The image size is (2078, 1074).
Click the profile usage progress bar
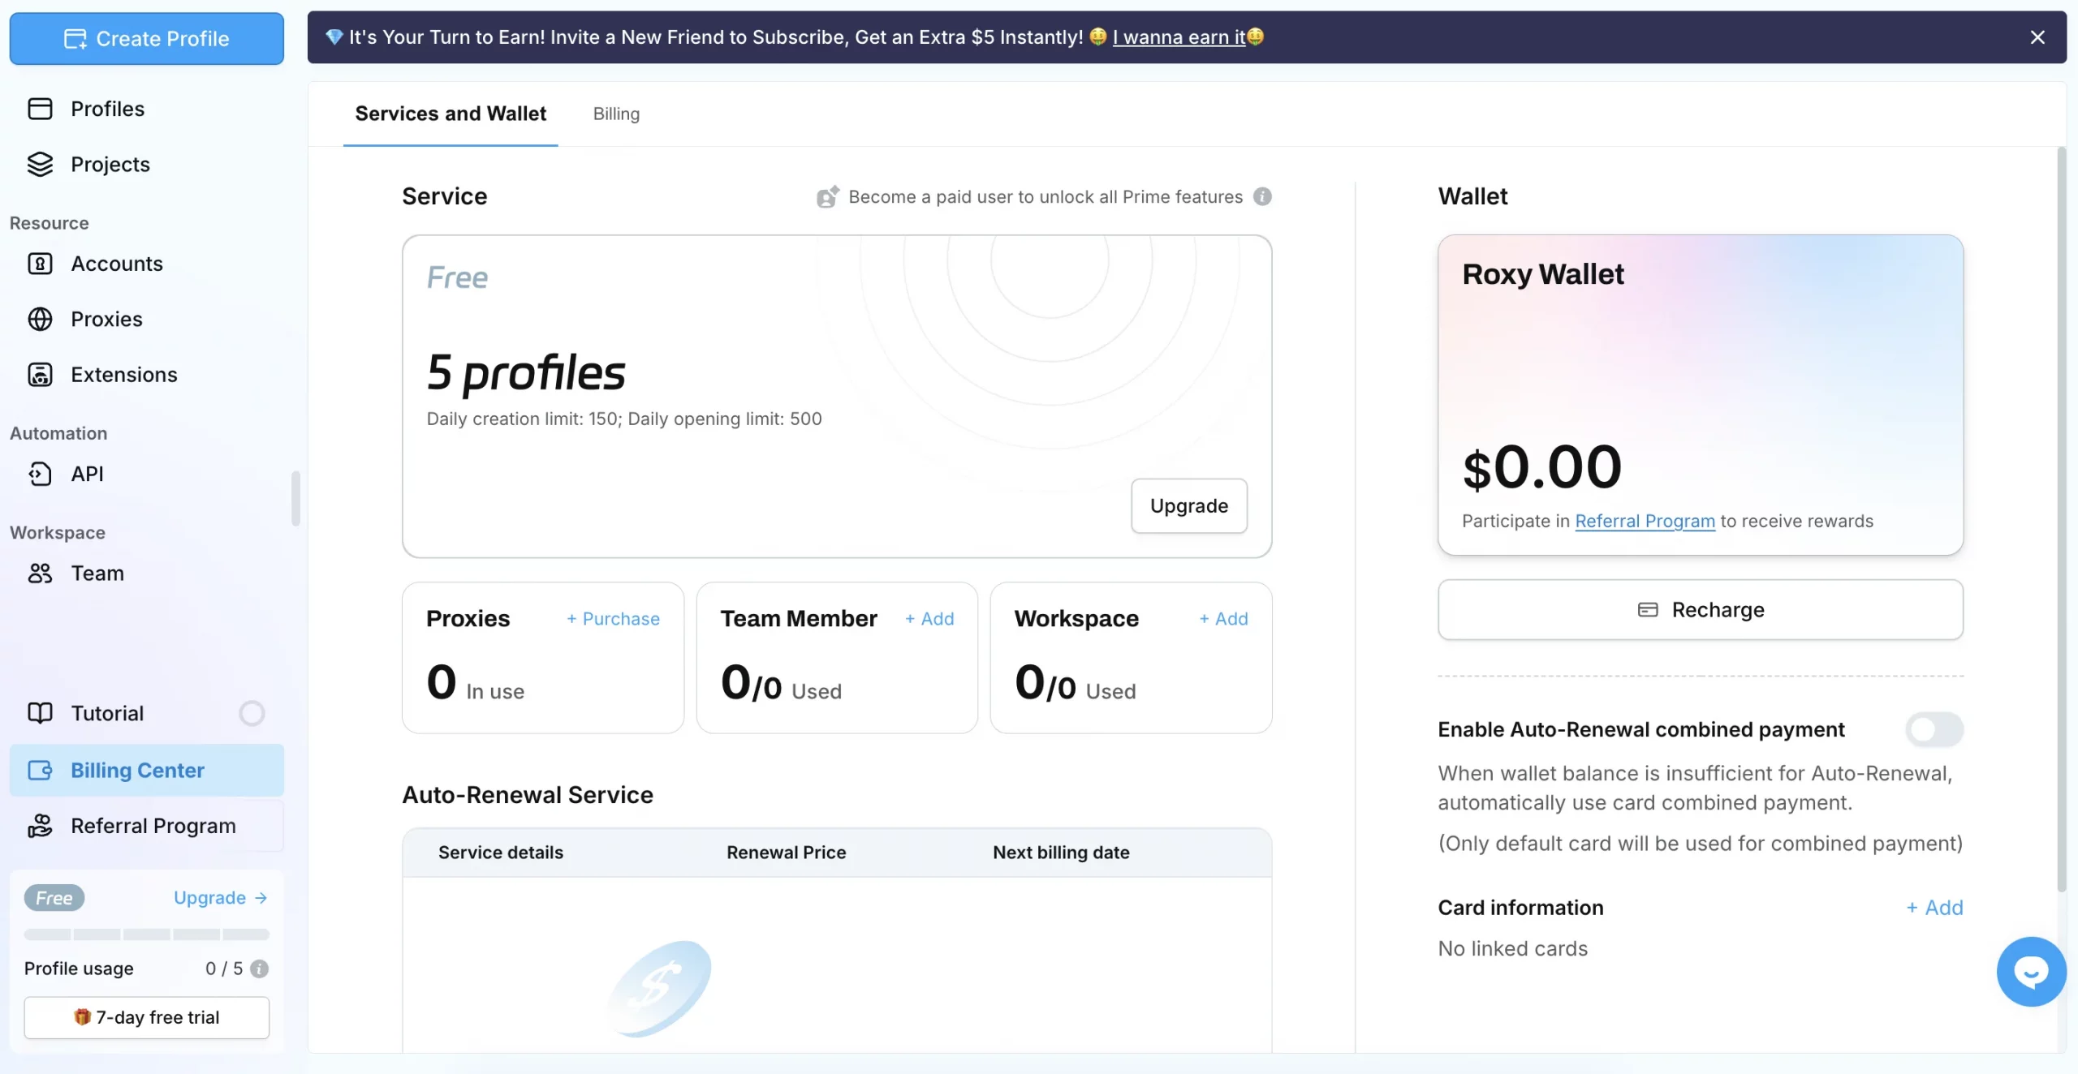point(146,934)
